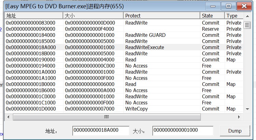Select row with address 0x00000000001D0000
This screenshot has width=256, height=140.
[124, 109]
